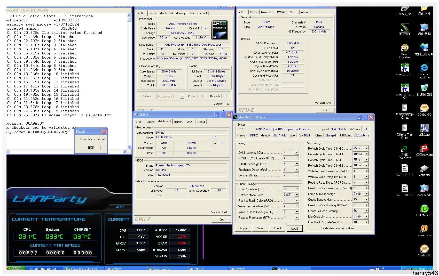Open the CrystalMark desktop icon
Viewport: 439px width, 276px height.
pos(424,190)
